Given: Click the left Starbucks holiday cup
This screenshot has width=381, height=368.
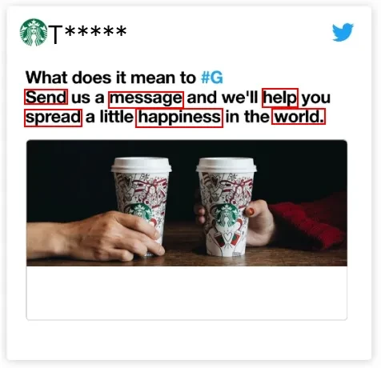Looking at the screenshot, I should pyautogui.click(x=141, y=206).
